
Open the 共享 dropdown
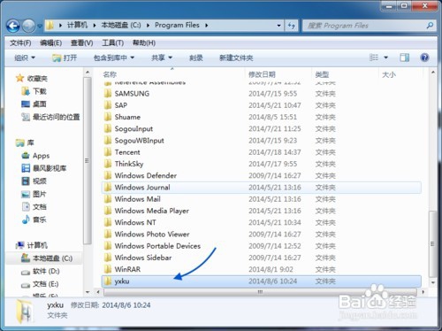pyautogui.click(x=162, y=58)
